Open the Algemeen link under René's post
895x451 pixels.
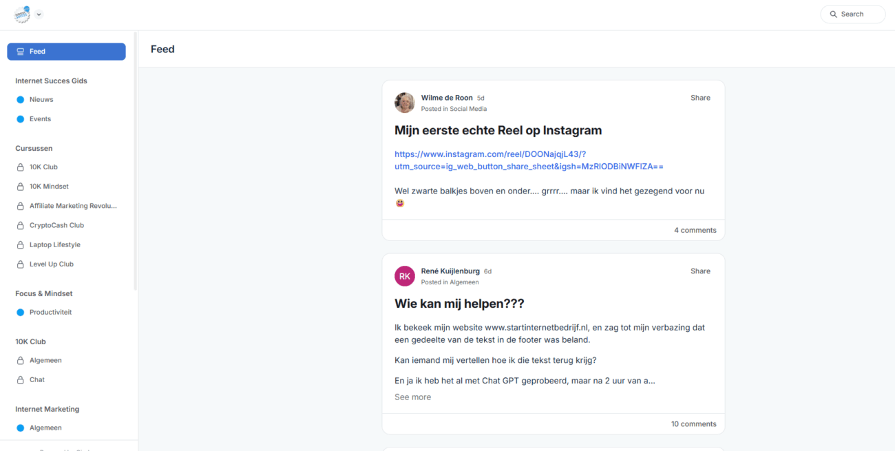[x=464, y=282]
